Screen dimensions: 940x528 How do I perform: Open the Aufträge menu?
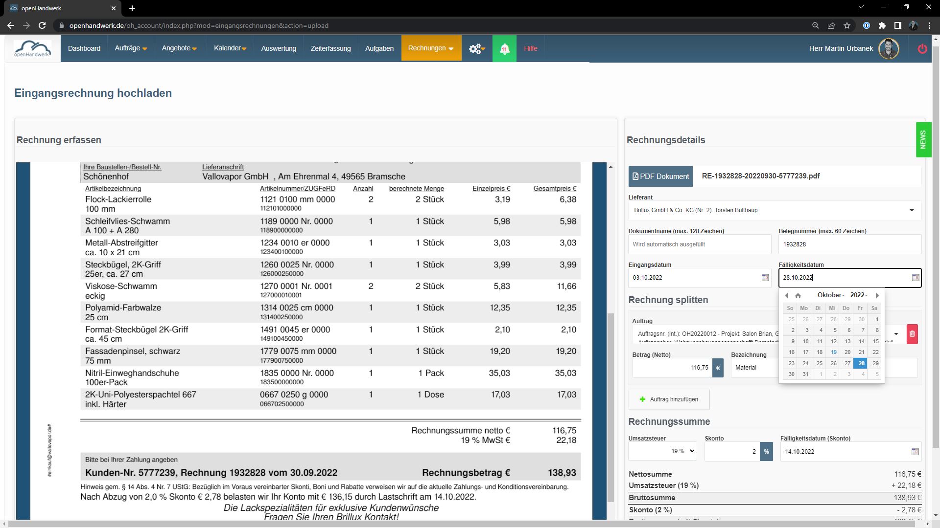pyautogui.click(x=131, y=48)
